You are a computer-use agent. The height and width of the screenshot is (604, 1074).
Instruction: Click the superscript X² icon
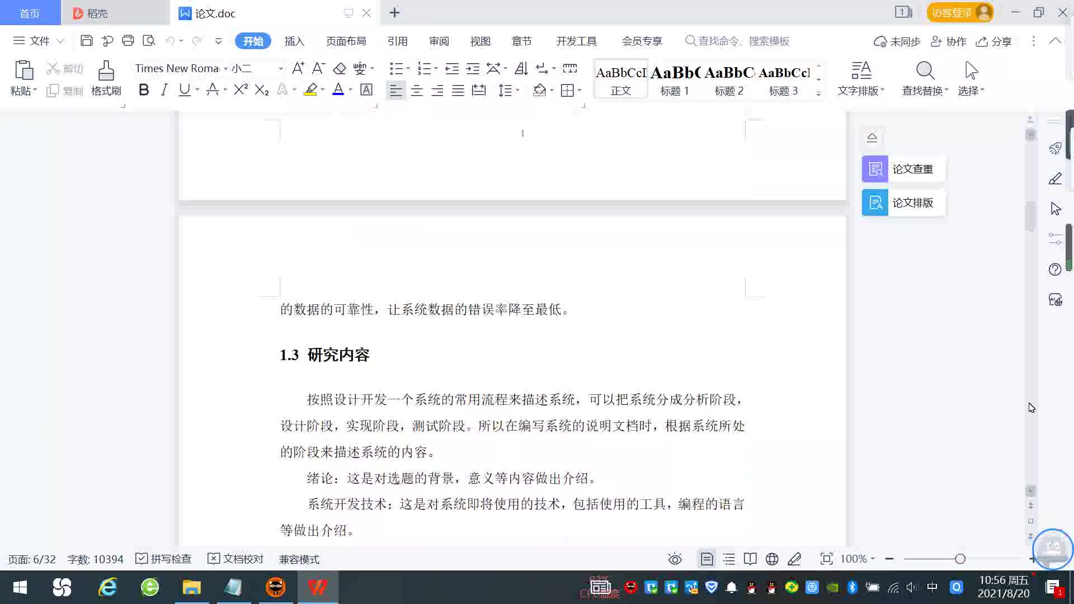click(x=241, y=89)
